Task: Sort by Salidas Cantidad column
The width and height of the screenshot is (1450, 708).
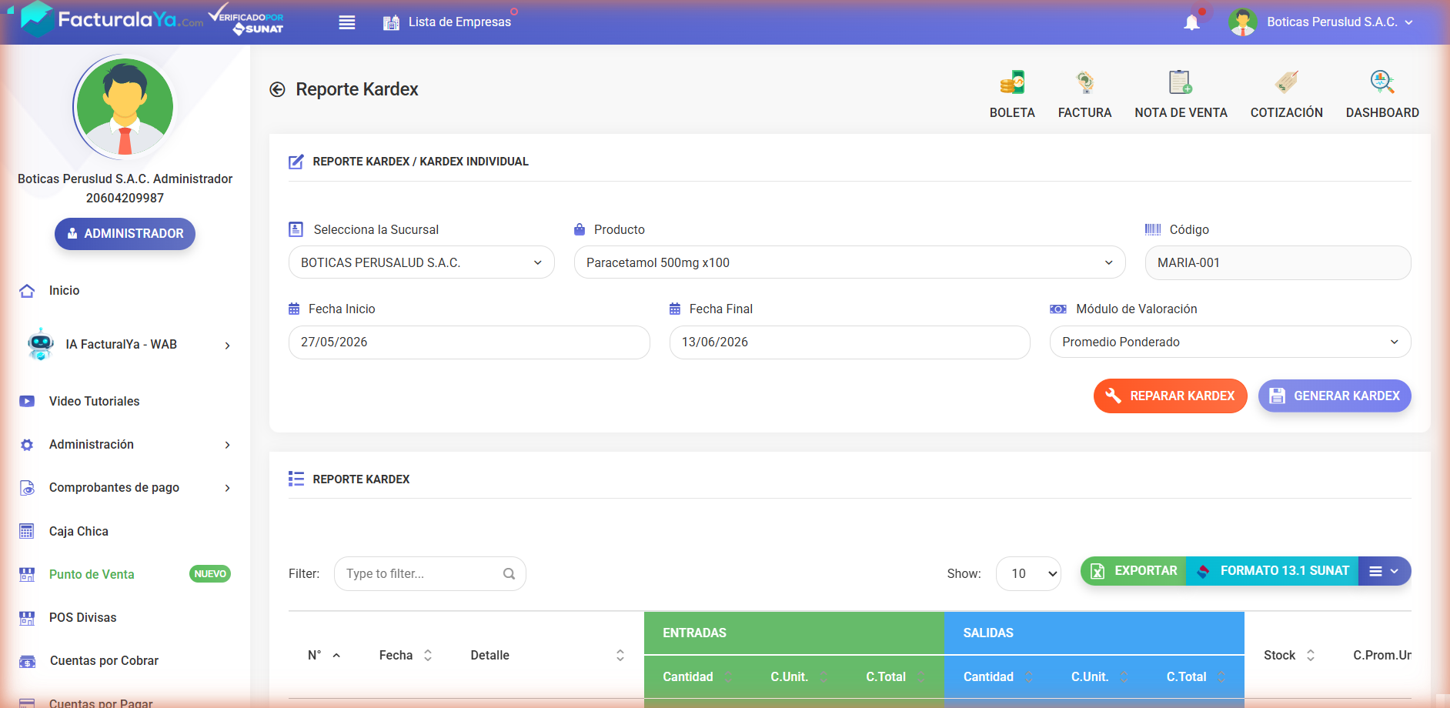Action: click(999, 677)
